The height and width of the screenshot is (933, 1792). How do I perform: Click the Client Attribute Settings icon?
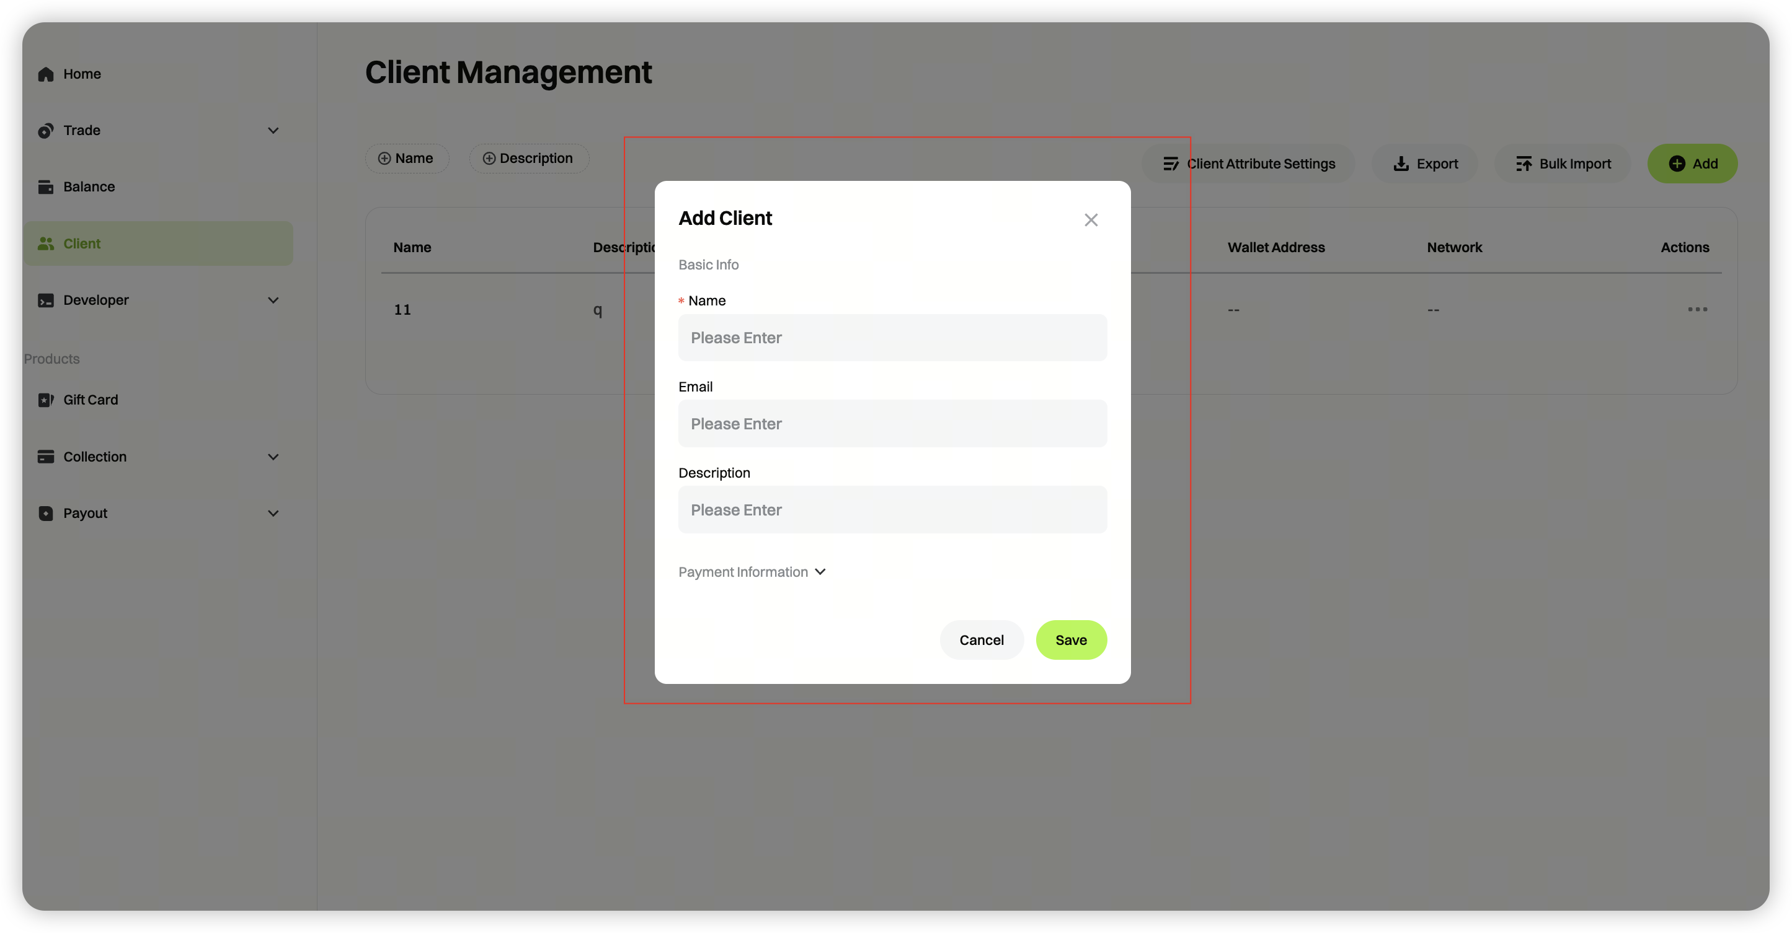pos(1171,164)
